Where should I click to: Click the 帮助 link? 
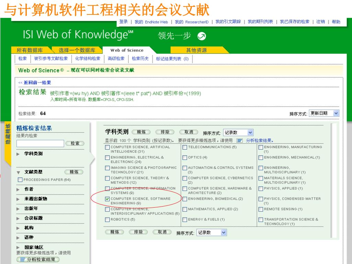pos(336,22)
